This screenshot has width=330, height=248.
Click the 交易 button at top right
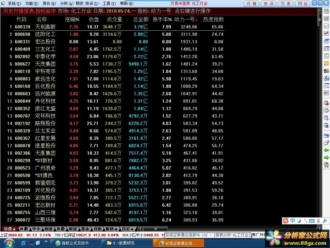pyautogui.click(x=286, y=4)
